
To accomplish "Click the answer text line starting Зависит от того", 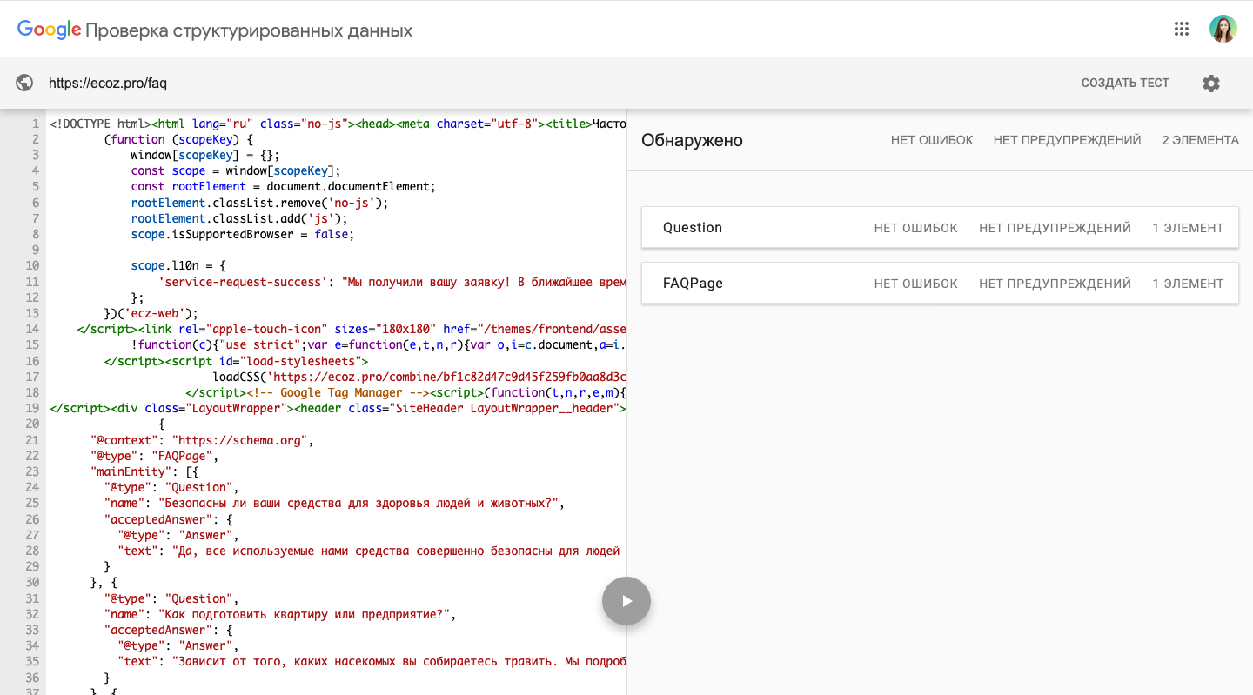I will [372, 661].
